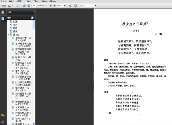Select the 版权 bookmark
Screen dimensions: 172x125
(15, 28)
